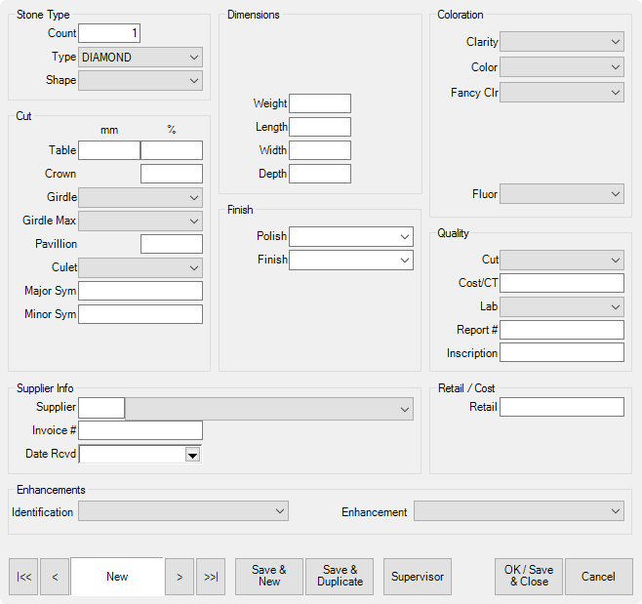Jump to first record using |<< button

[x=23, y=577]
